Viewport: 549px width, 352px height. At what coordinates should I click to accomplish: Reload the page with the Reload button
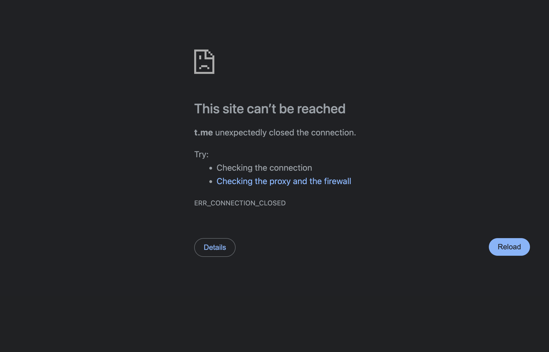click(509, 247)
